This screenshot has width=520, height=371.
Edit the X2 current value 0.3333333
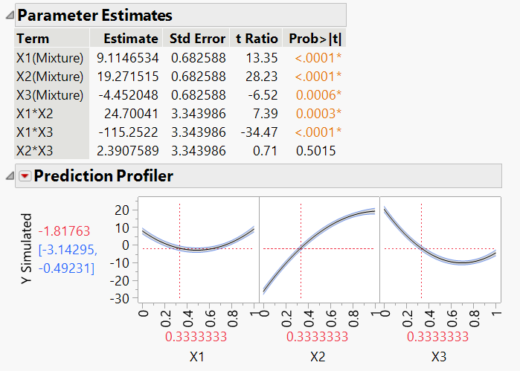click(x=318, y=336)
